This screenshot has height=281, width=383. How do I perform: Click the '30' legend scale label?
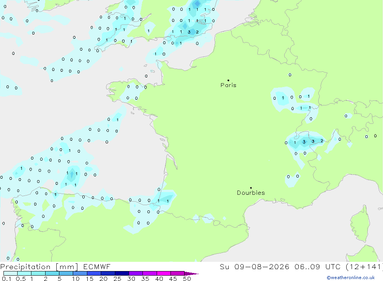[131, 279]
